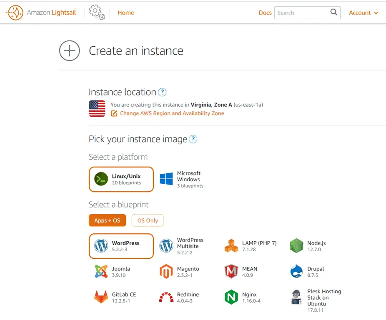The height and width of the screenshot is (320, 386).
Task: Click the Joomla logo icon
Action: tap(101, 272)
